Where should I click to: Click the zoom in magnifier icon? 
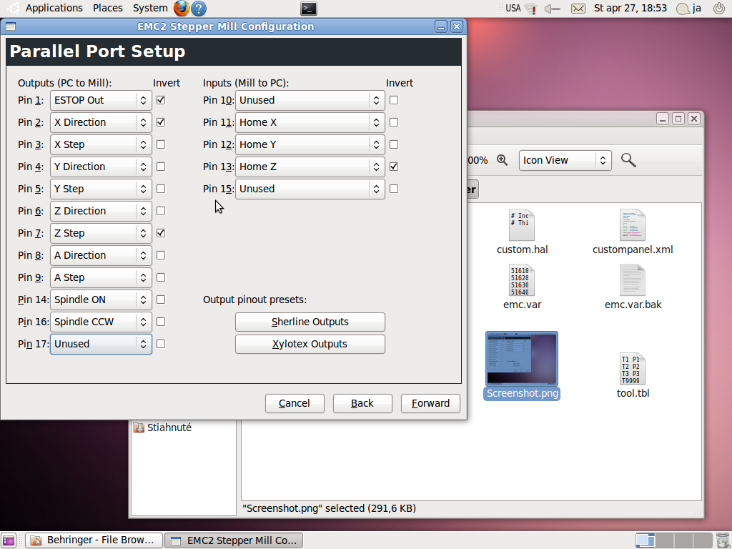503,160
